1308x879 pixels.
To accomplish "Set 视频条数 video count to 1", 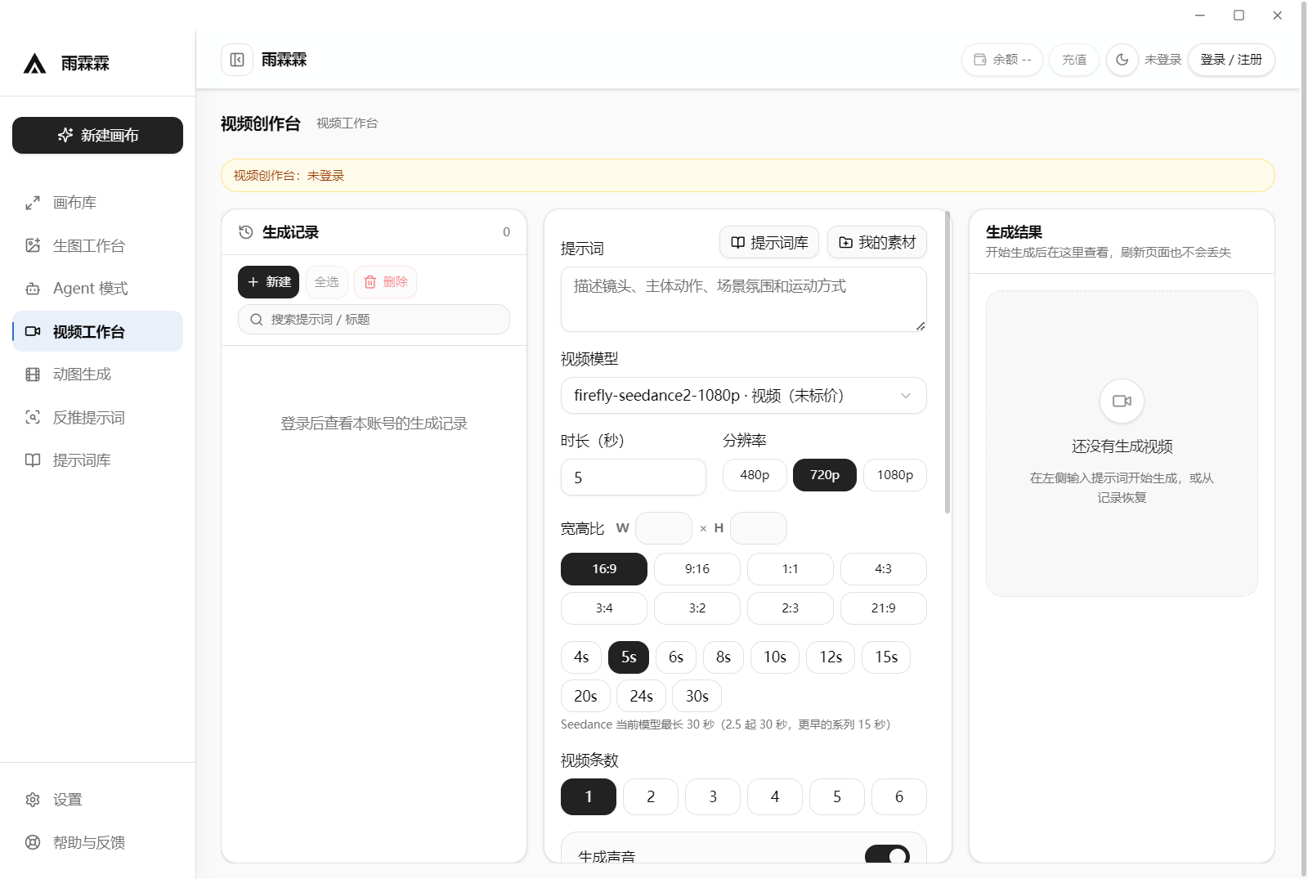I will (x=589, y=797).
